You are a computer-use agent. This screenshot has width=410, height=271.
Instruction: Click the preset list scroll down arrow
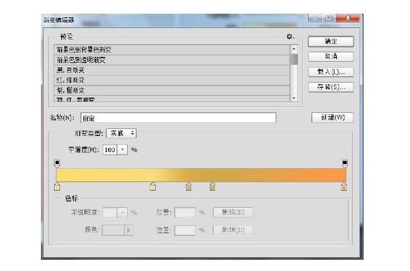[294, 98]
